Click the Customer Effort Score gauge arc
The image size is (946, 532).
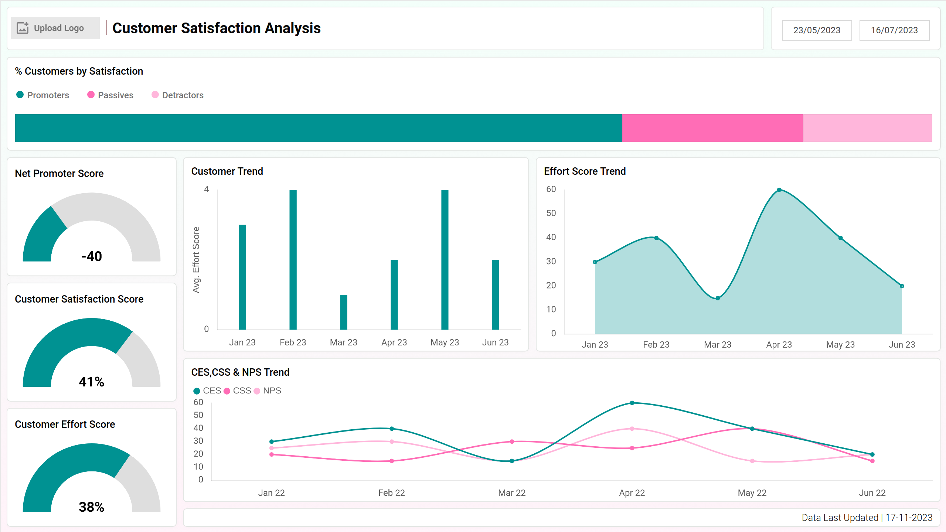tap(92, 478)
